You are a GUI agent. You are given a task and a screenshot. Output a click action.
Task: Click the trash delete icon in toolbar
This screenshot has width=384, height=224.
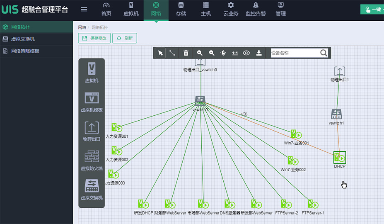coord(186,53)
